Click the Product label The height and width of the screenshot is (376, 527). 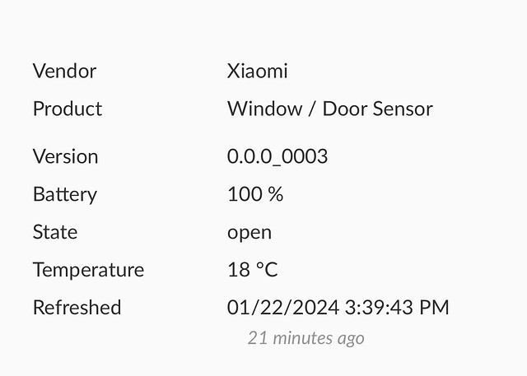tap(68, 109)
